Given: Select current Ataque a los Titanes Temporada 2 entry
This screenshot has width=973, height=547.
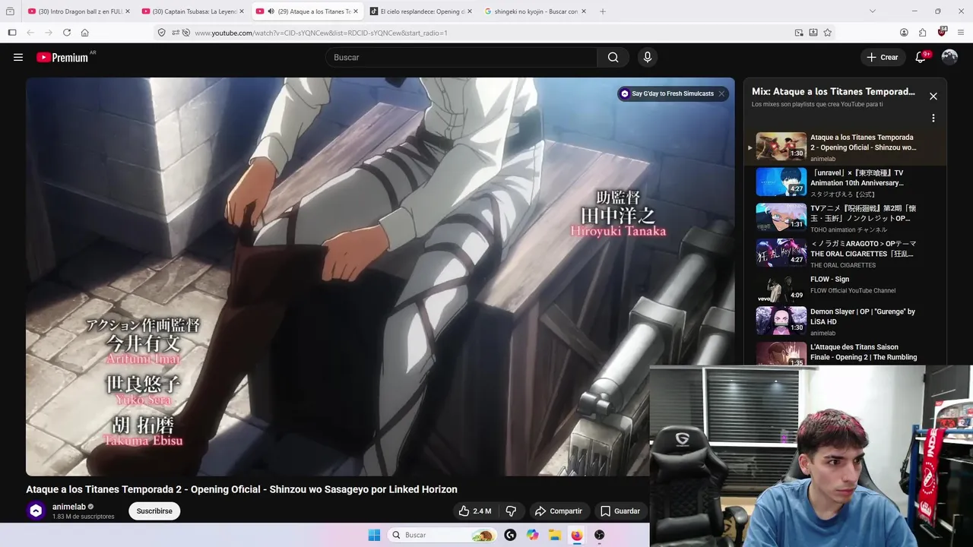Looking at the screenshot, I should point(844,147).
